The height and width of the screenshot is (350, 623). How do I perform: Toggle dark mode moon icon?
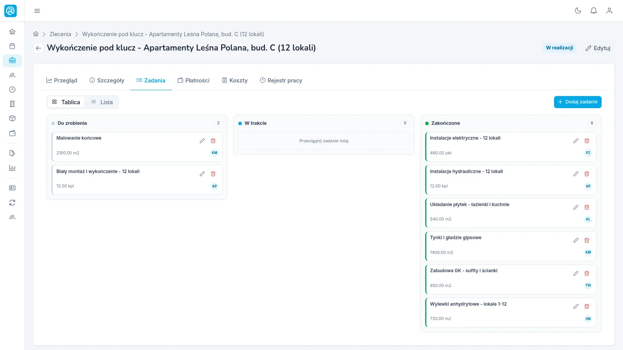click(x=578, y=10)
